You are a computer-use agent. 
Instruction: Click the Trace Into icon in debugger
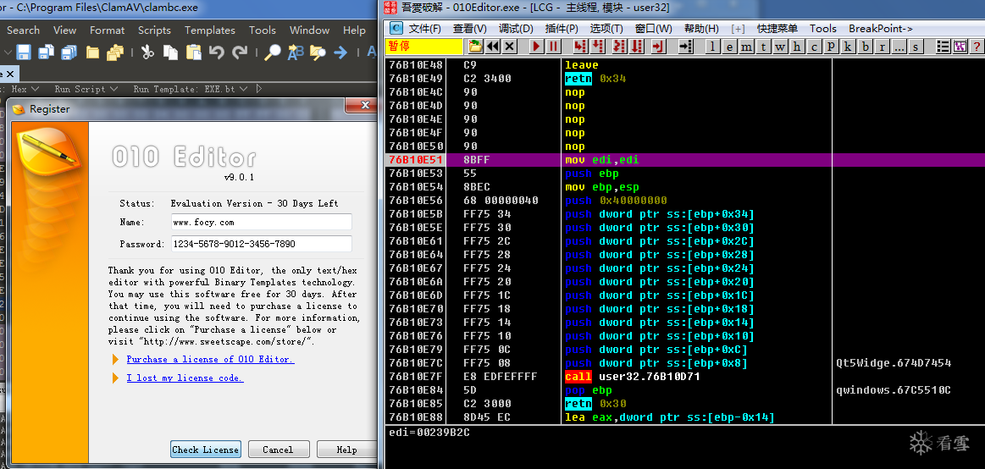click(x=620, y=47)
